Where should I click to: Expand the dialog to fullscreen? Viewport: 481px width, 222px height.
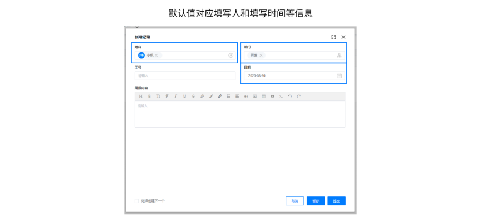click(333, 37)
